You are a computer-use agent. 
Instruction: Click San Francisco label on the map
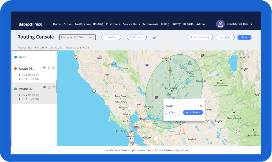124,131
